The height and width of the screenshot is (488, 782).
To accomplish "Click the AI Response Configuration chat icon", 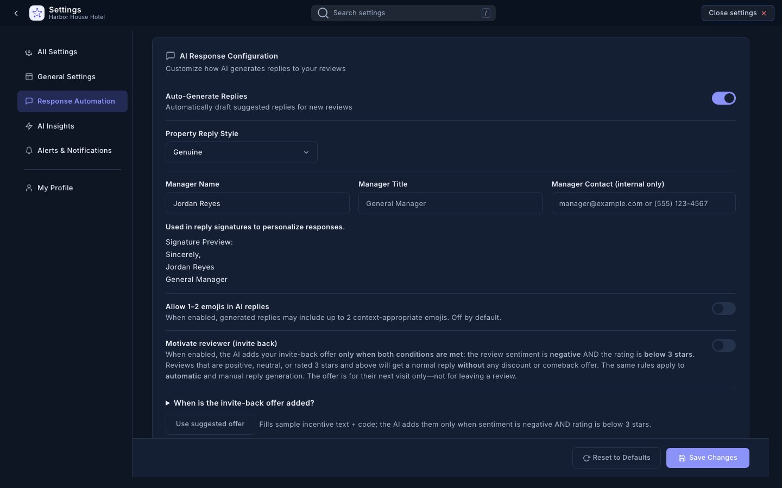I will point(171,56).
